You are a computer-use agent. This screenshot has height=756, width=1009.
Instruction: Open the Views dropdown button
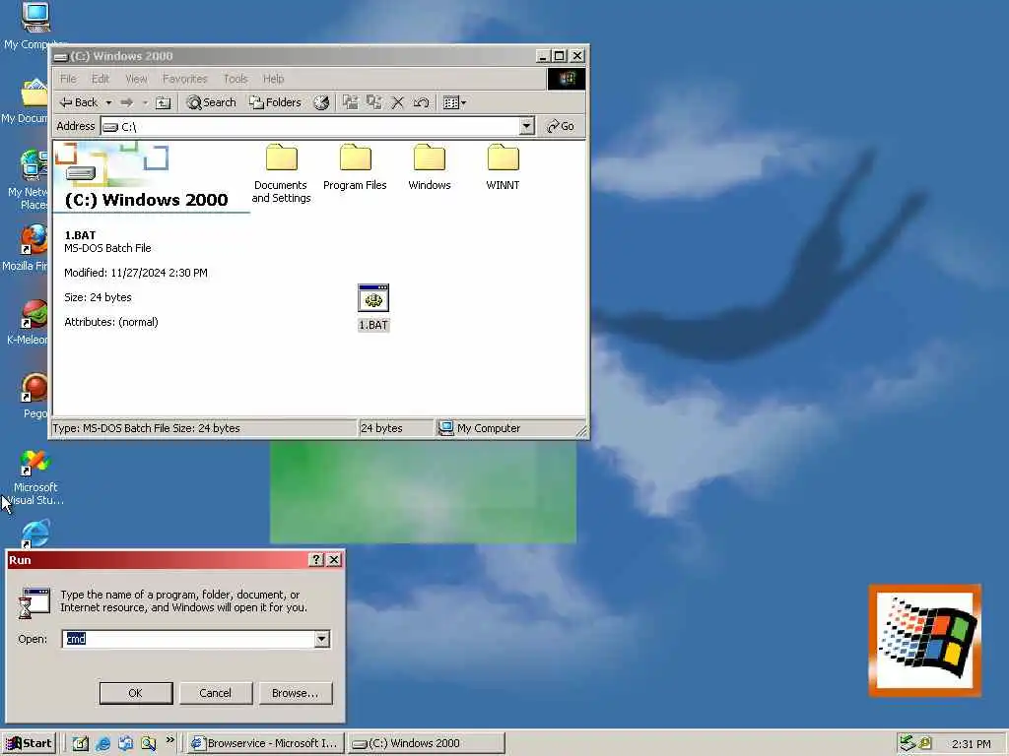(x=454, y=102)
